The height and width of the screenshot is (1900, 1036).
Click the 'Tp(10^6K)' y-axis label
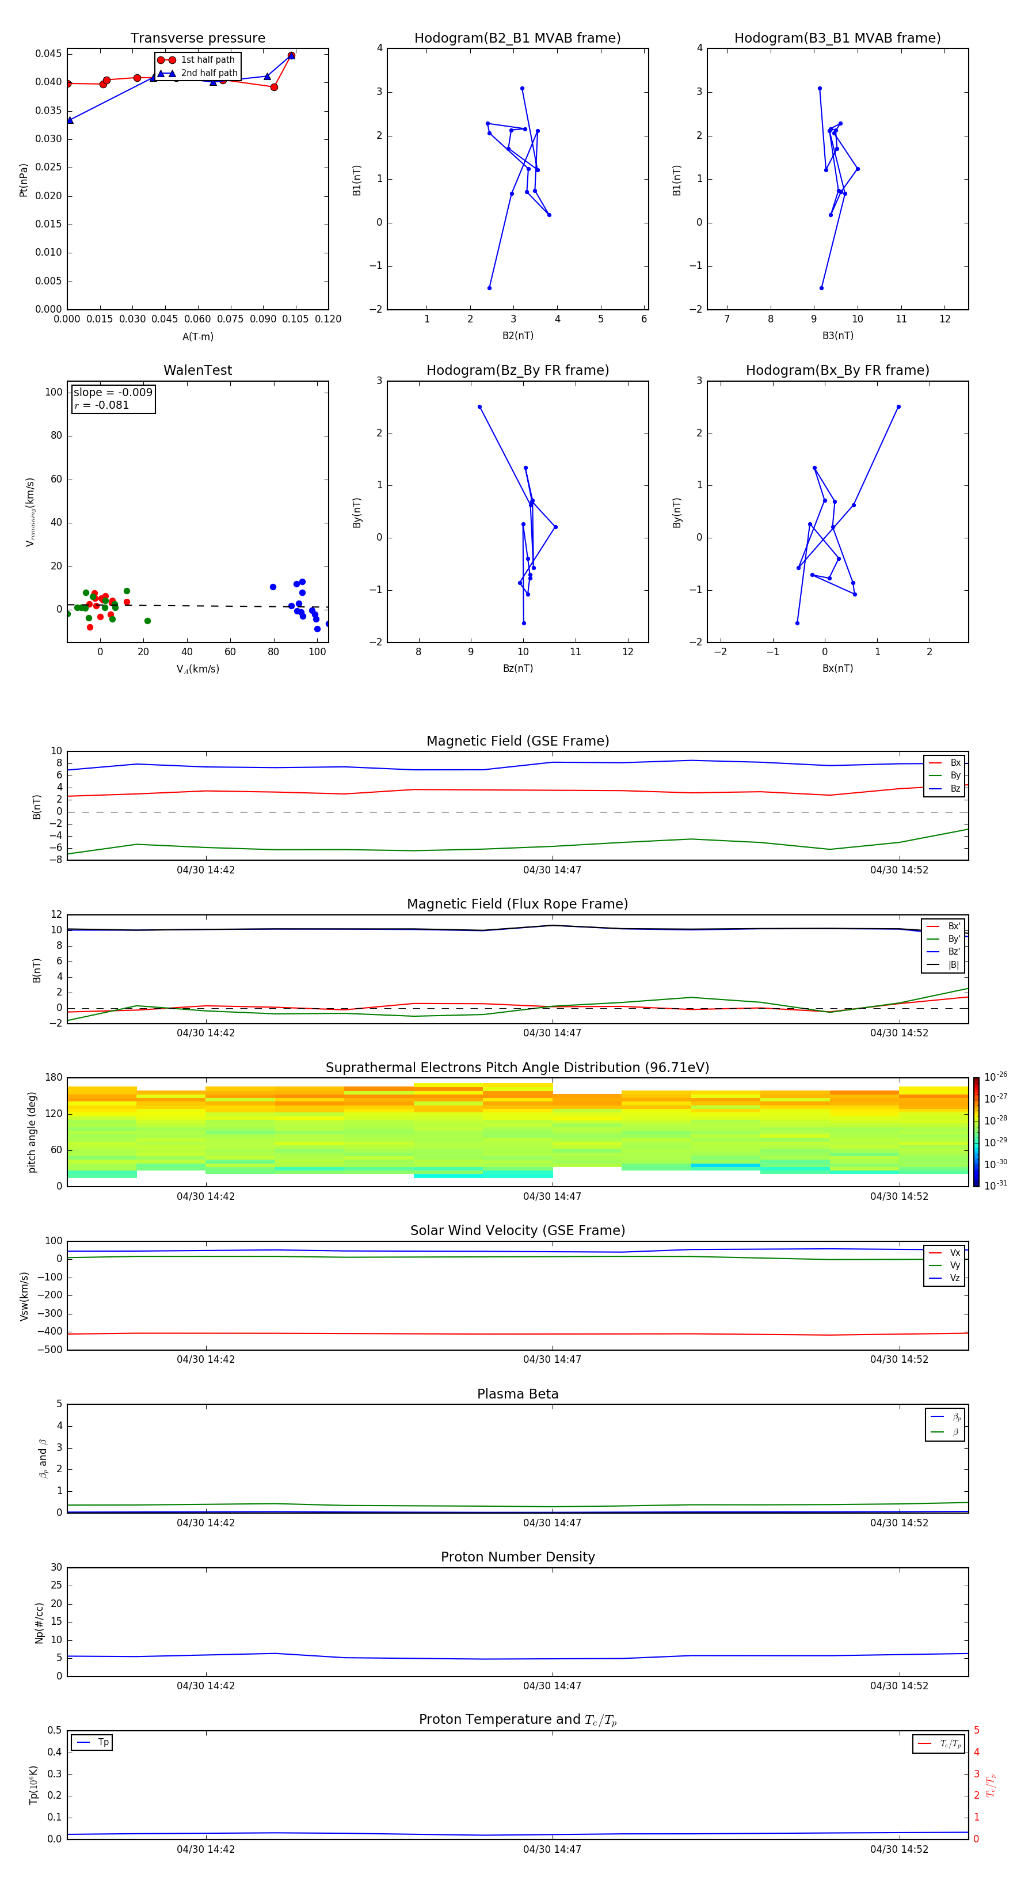pos(33,1785)
